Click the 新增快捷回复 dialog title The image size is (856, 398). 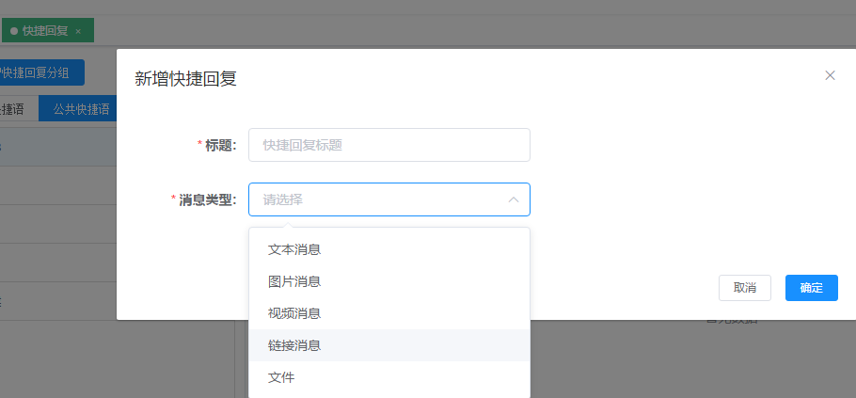pos(185,79)
